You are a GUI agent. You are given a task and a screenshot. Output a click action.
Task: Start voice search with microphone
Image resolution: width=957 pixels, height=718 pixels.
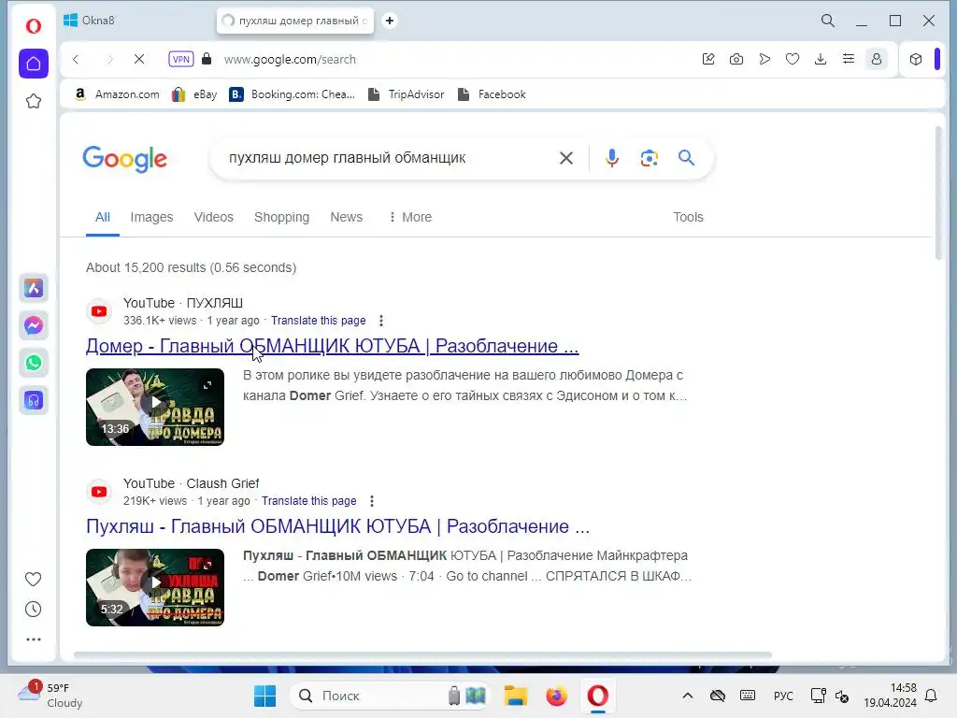point(611,158)
